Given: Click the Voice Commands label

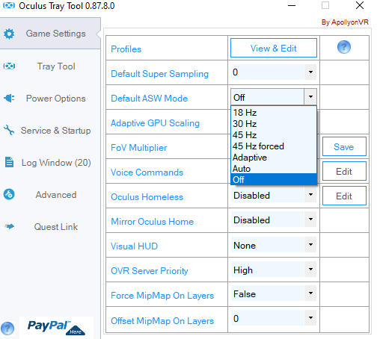Looking at the screenshot, I should 147,172.
